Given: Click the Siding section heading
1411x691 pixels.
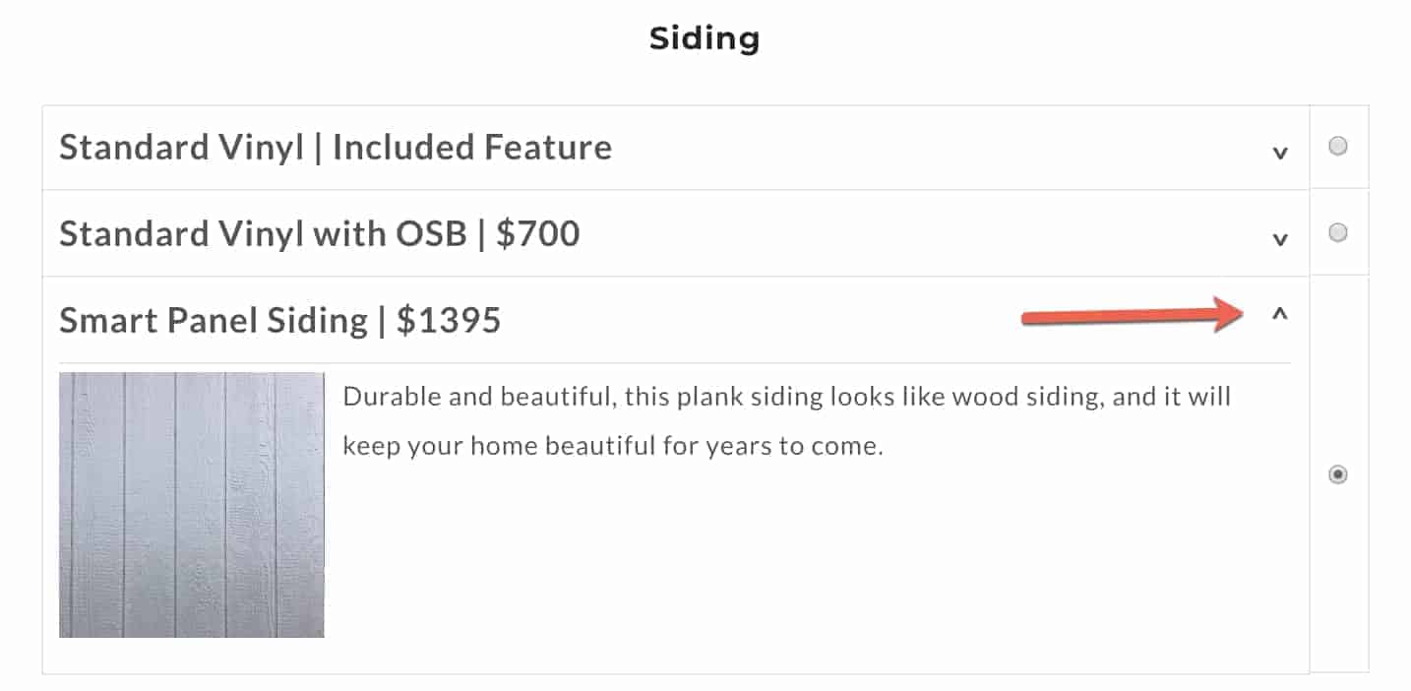Looking at the screenshot, I should click(705, 38).
